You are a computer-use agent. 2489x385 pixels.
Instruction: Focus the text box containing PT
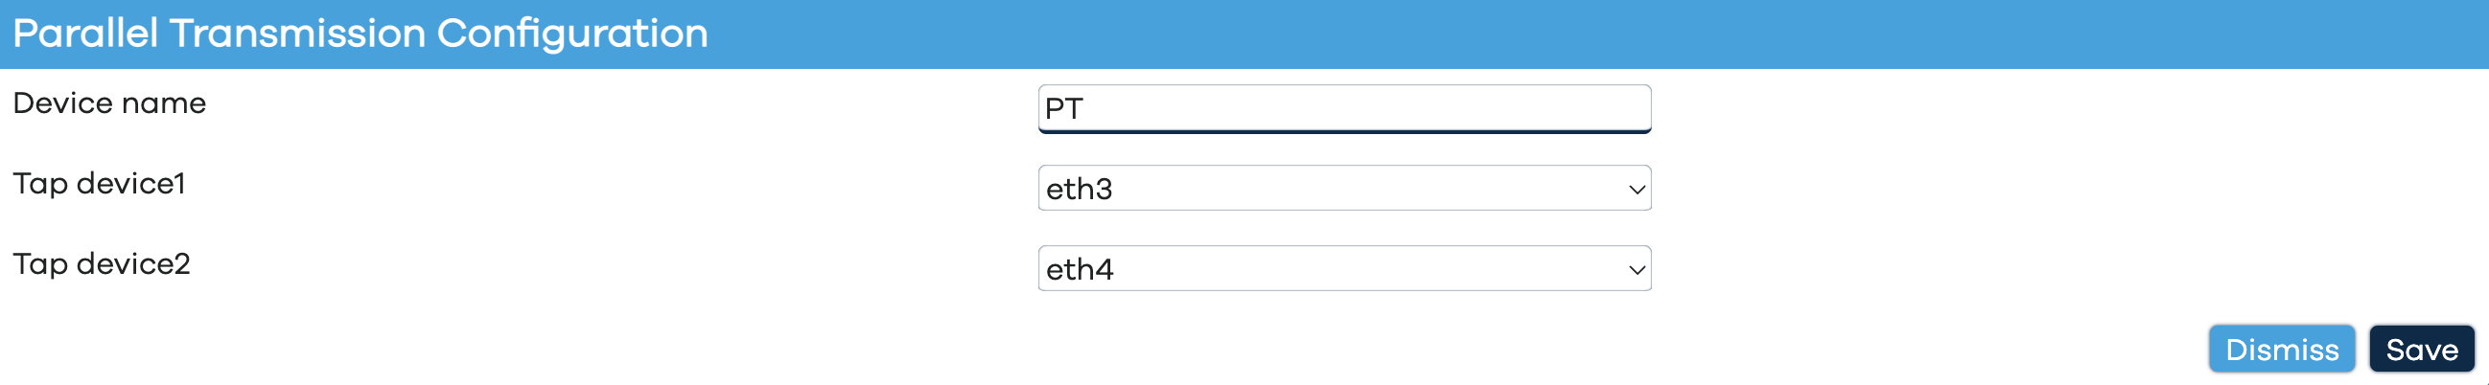point(1344,108)
